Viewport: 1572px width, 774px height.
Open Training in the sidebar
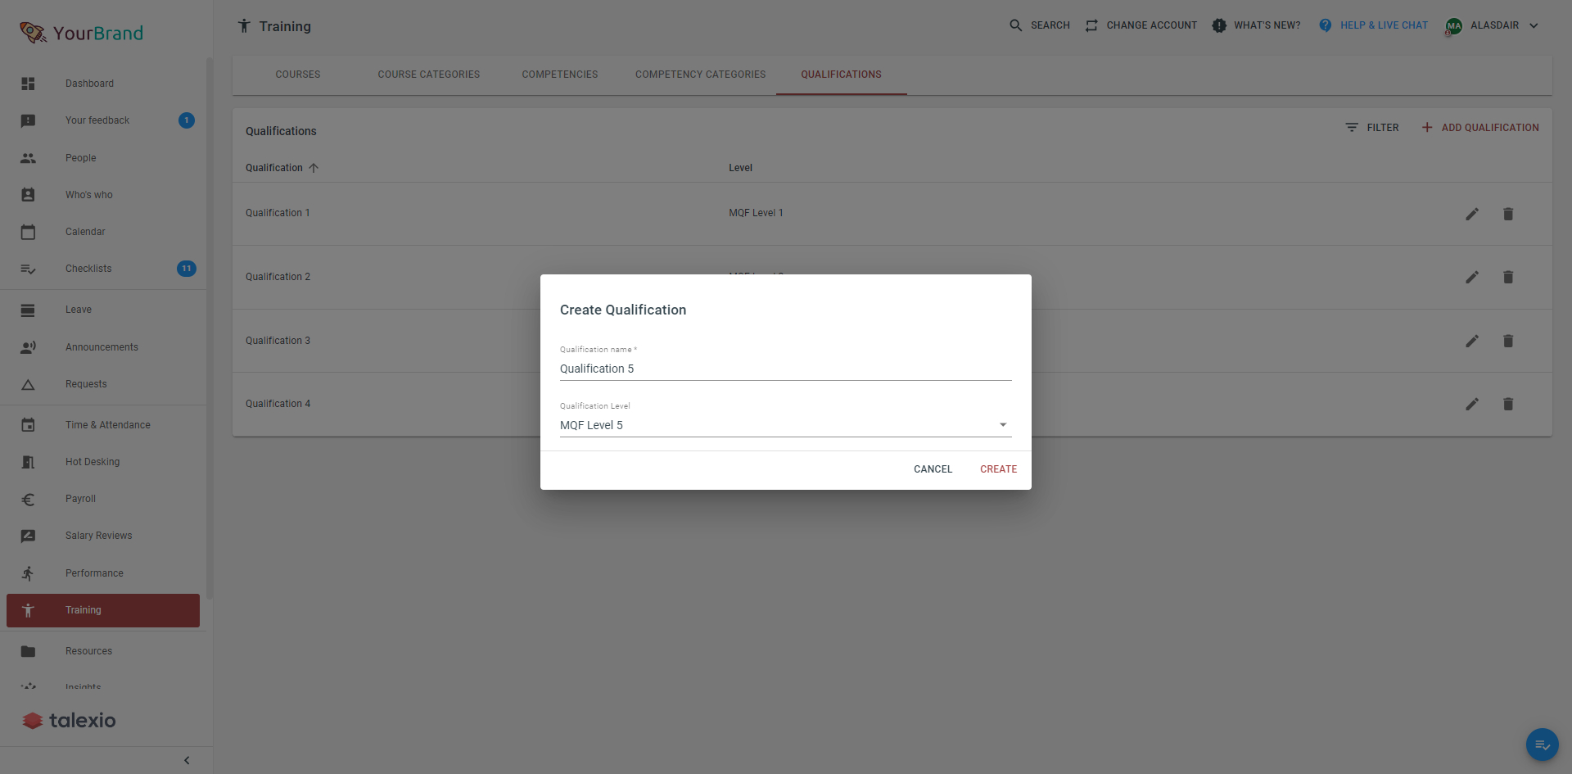tap(103, 610)
